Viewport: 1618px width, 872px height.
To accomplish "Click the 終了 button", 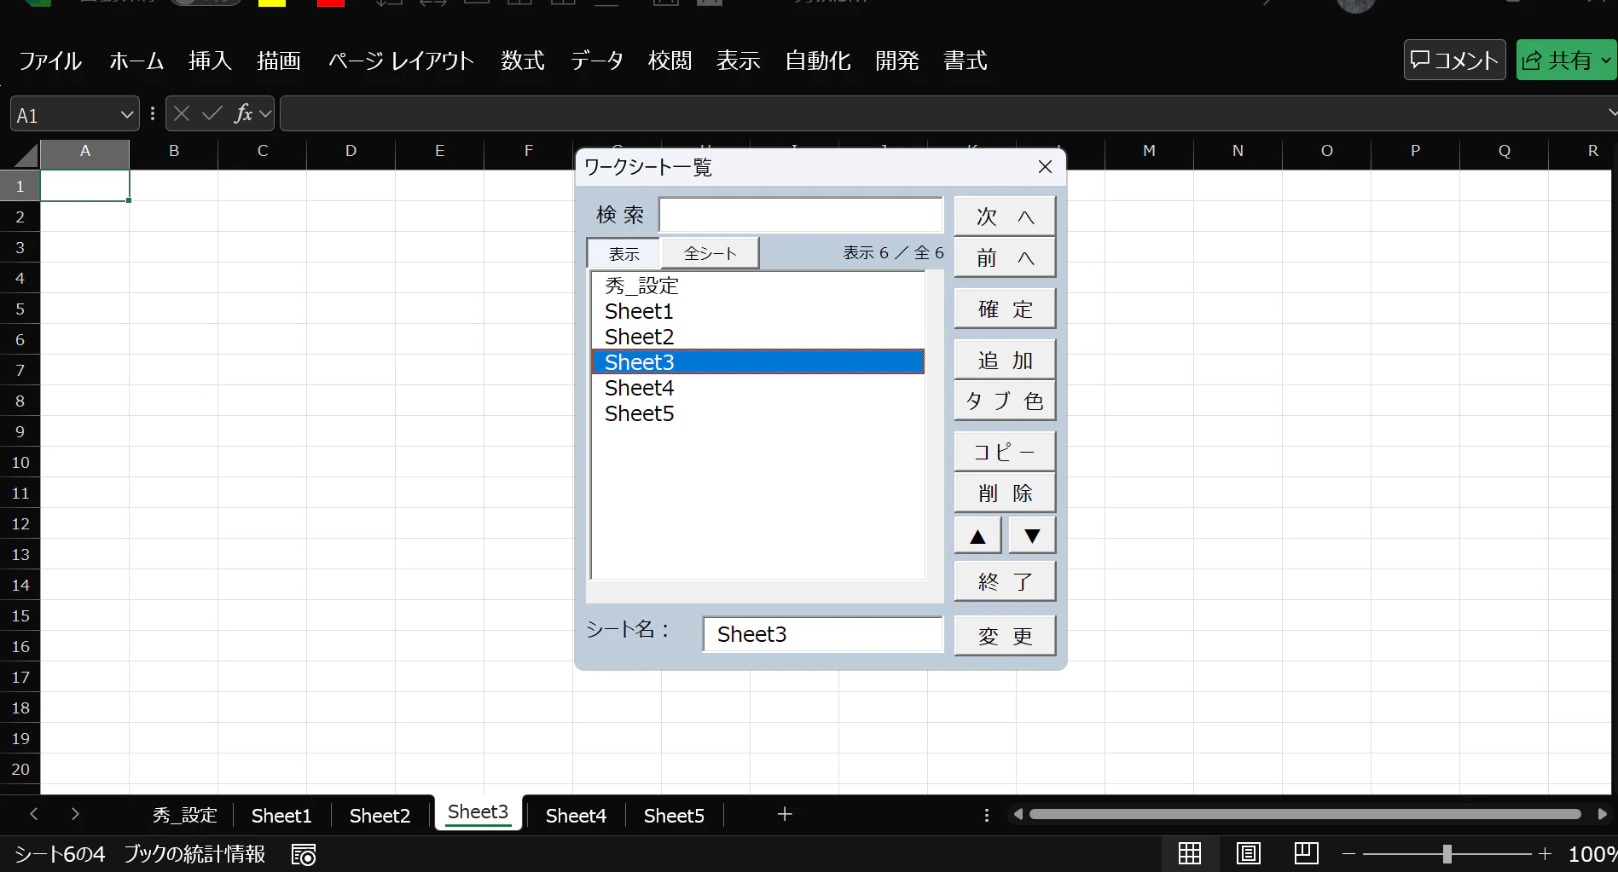I will point(1005,581).
